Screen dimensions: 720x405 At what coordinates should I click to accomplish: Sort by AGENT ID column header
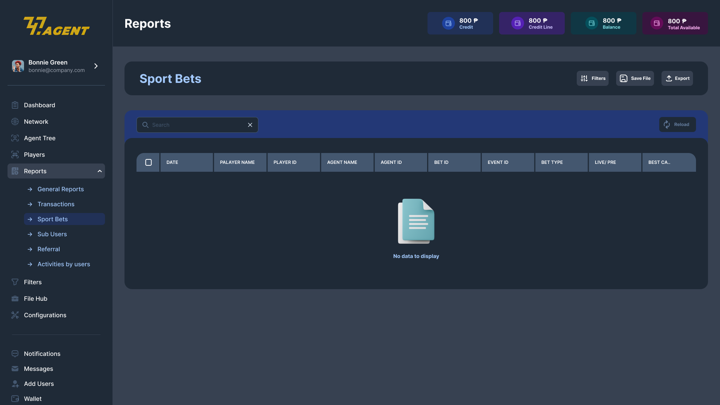point(401,162)
